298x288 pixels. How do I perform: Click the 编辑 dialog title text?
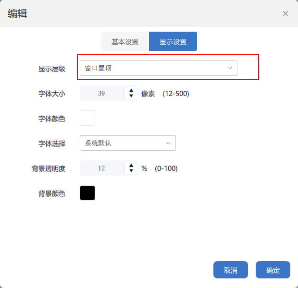[17, 13]
